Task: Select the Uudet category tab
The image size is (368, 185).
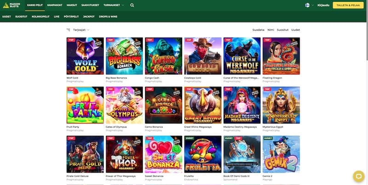Action: [6, 17]
